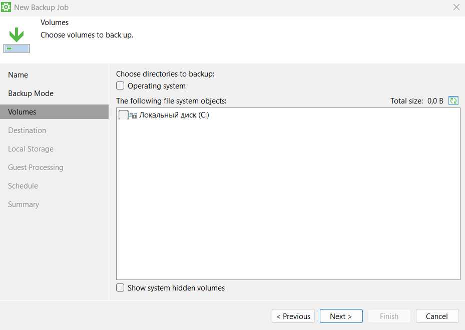This screenshot has height=330, width=465.
Task: Click the drive icon beside Локальный диск (C:)
Action: 133,115
